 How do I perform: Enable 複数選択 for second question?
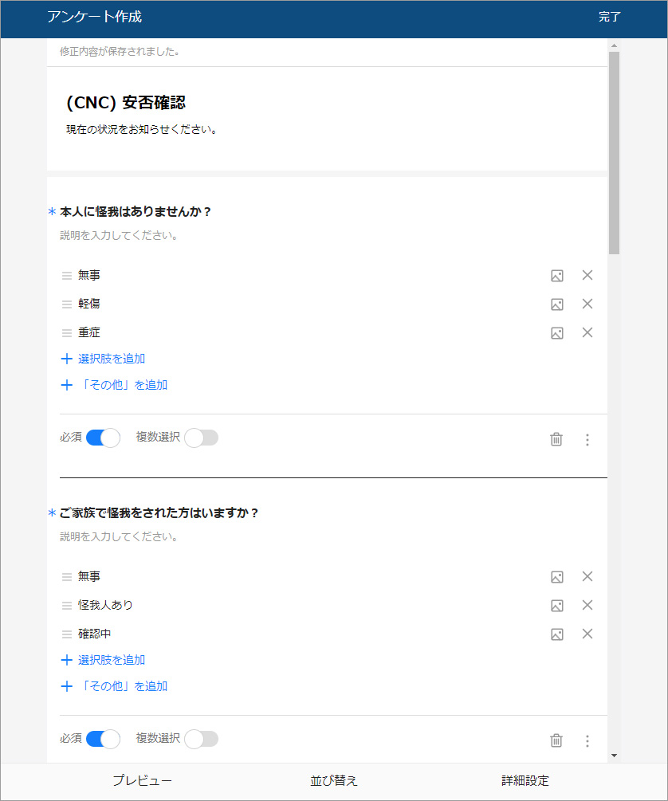pyautogui.click(x=201, y=739)
